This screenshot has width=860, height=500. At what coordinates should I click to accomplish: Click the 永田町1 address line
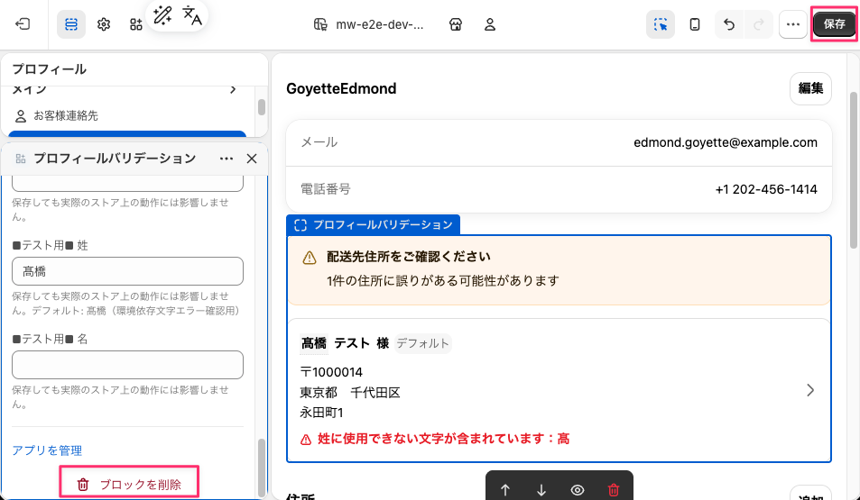(321, 413)
